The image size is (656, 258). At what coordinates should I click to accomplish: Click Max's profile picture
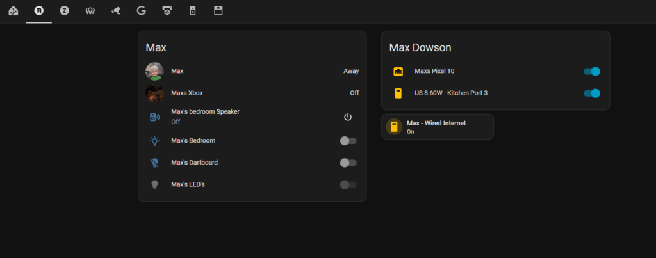(x=154, y=71)
